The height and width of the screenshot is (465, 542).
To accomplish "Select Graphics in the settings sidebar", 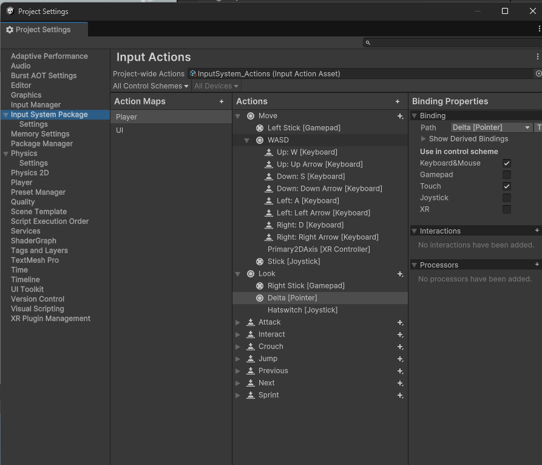I will click(x=26, y=95).
